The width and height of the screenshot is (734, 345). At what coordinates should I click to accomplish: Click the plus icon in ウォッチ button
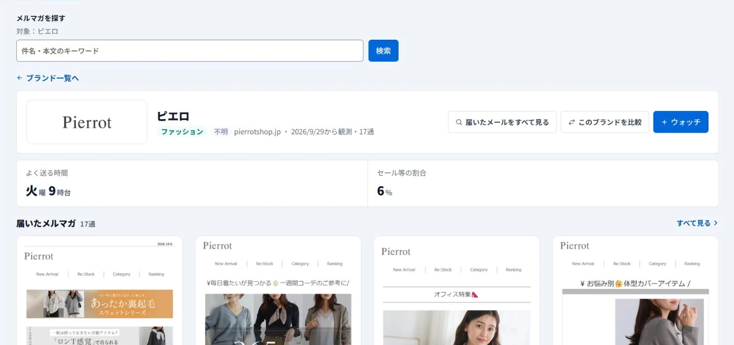[664, 122]
